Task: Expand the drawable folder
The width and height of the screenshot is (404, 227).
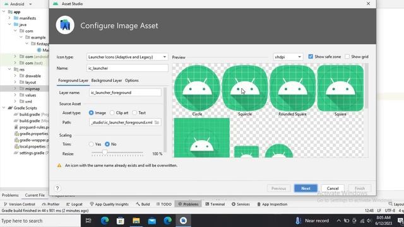Action: (15, 76)
